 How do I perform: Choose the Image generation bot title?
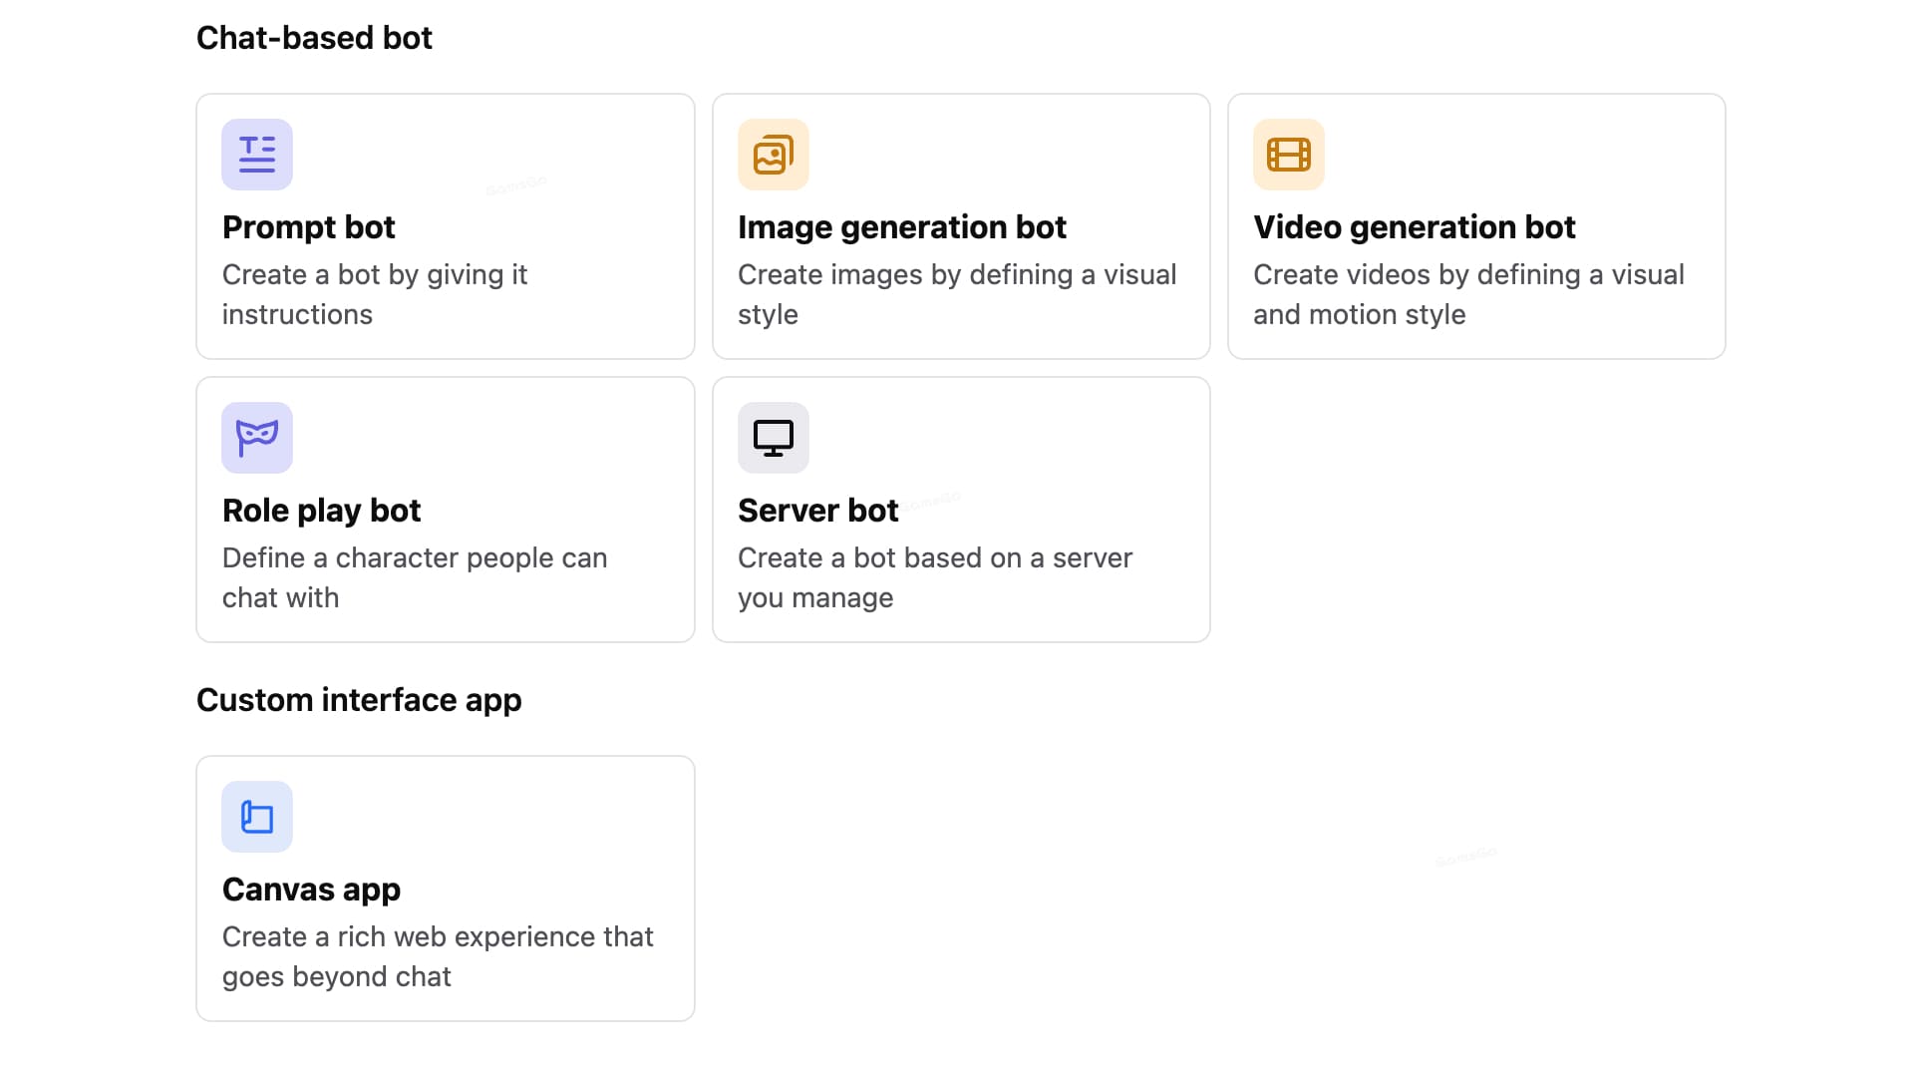coord(901,227)
